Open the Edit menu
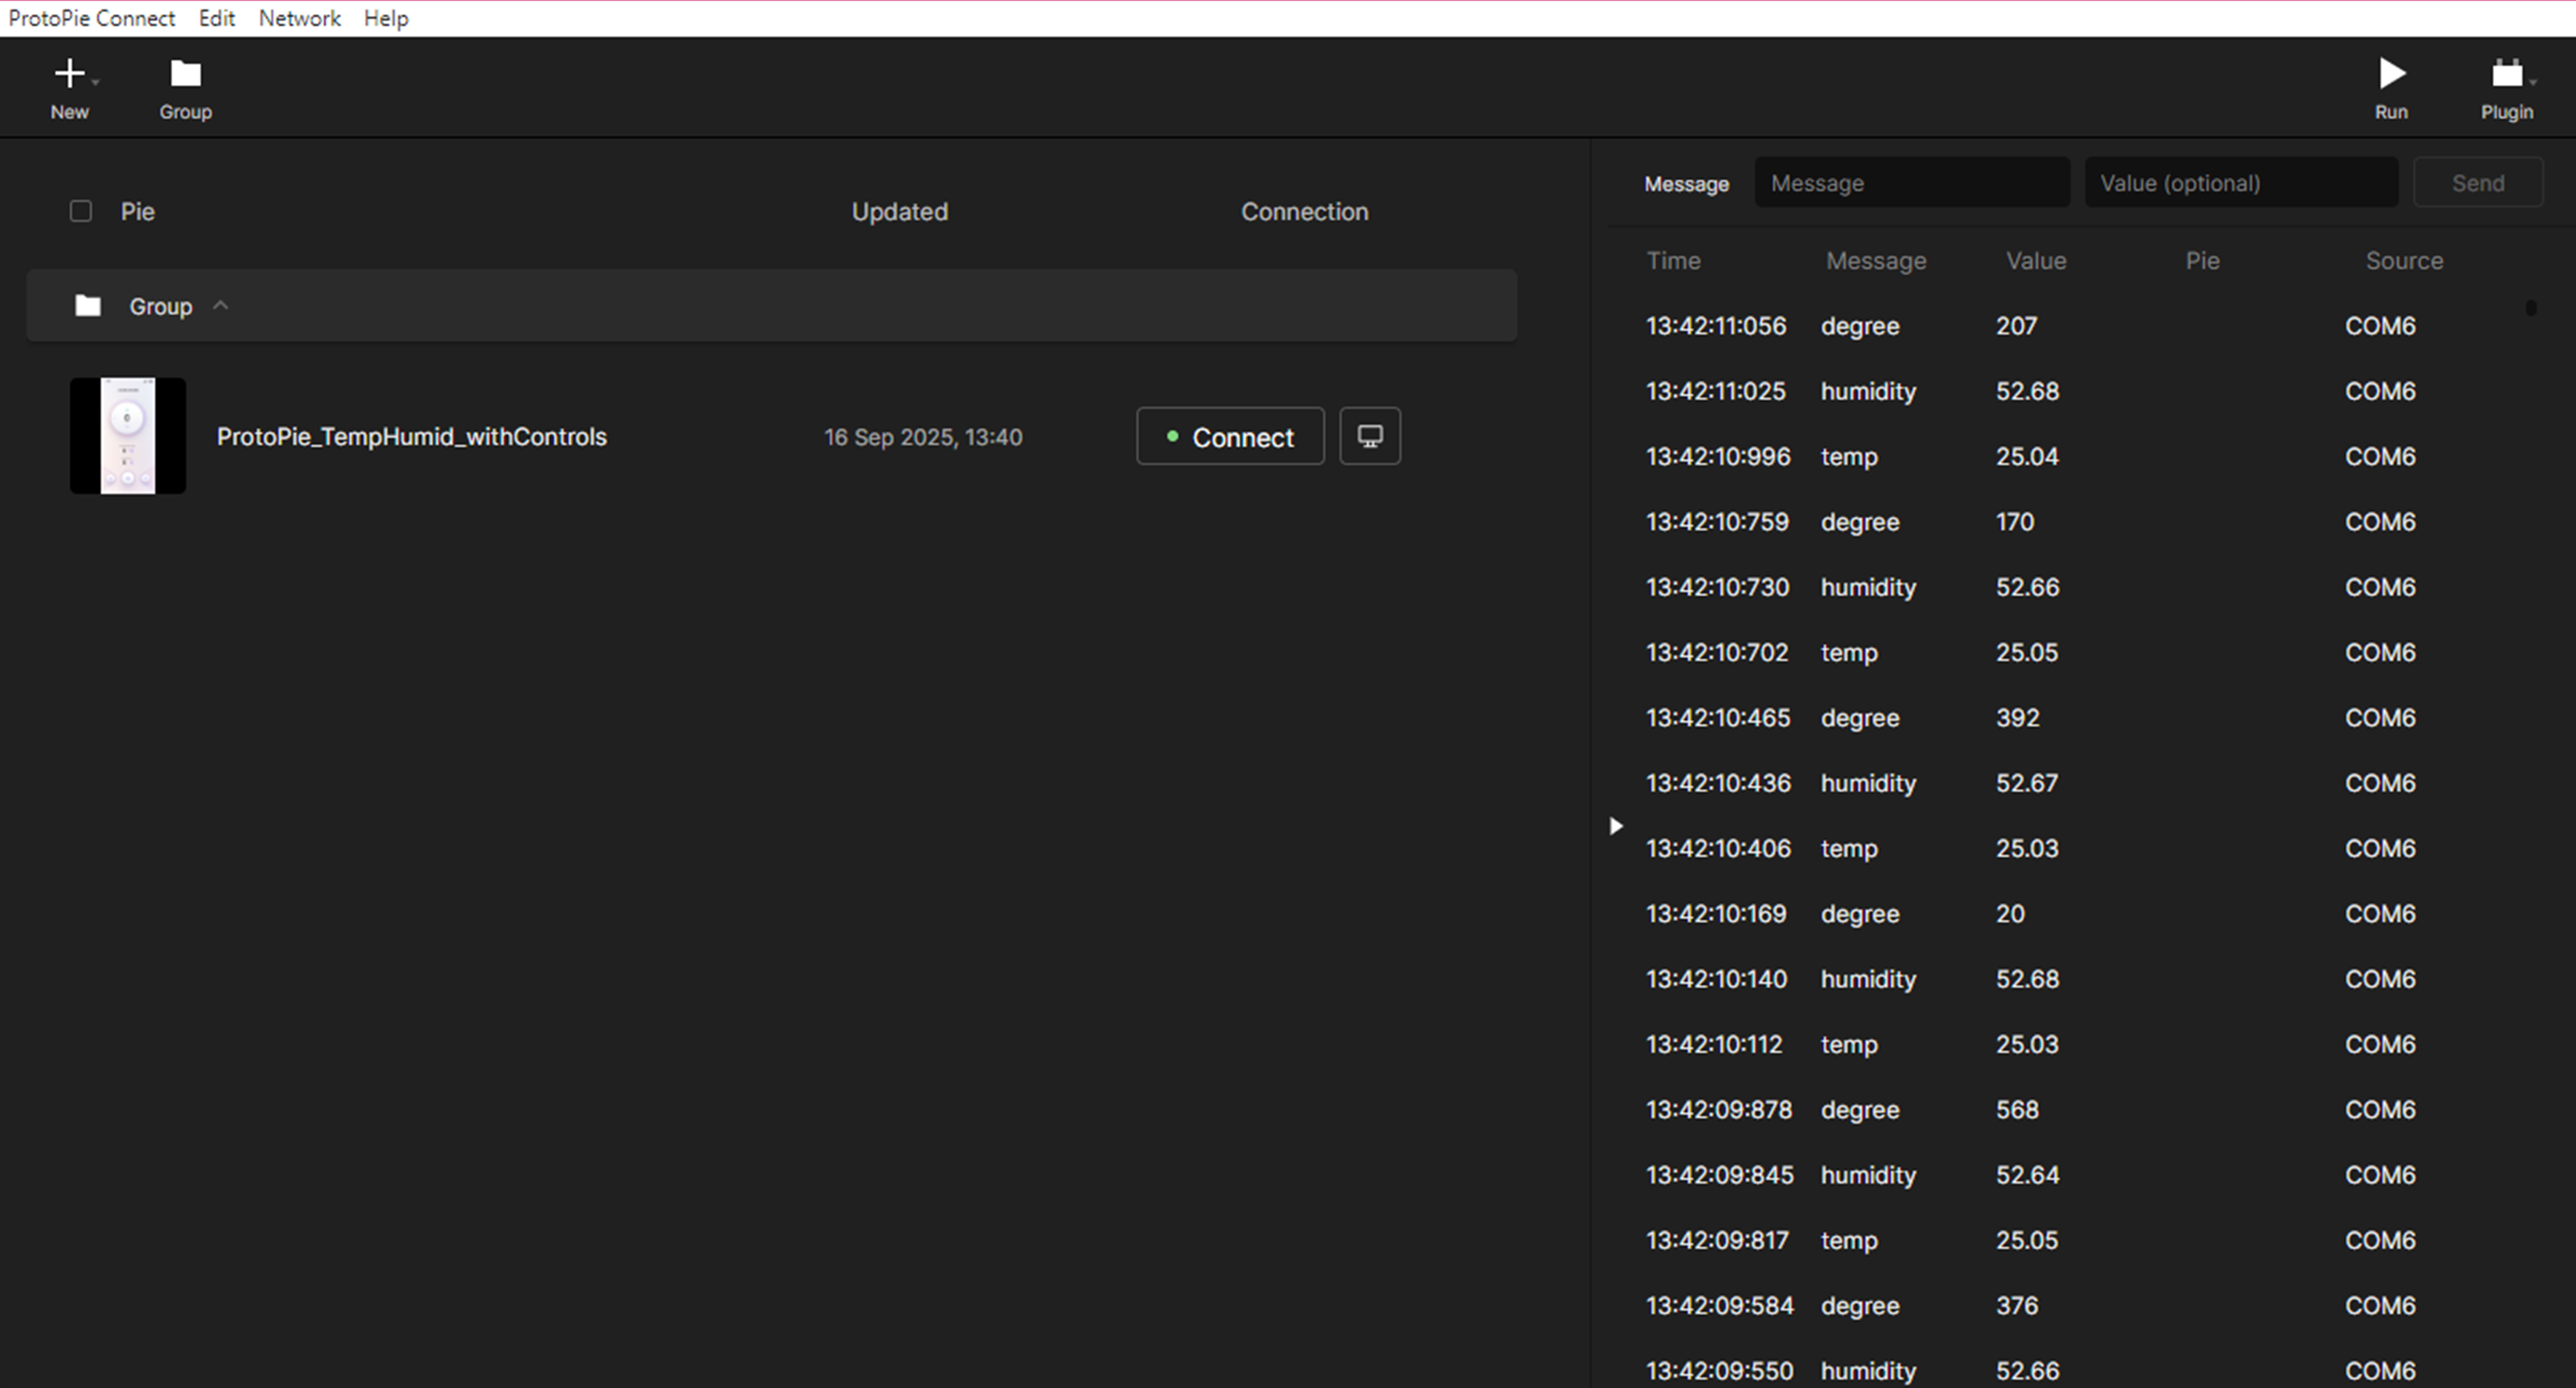This screenshot has height=1388, width=2576. (216, 18)
